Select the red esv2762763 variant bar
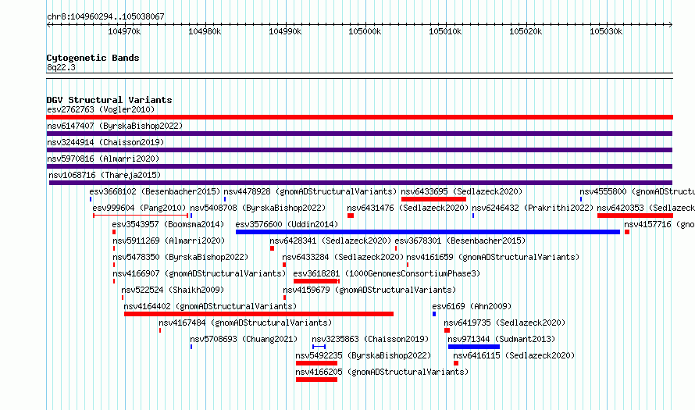 (359, 117)
